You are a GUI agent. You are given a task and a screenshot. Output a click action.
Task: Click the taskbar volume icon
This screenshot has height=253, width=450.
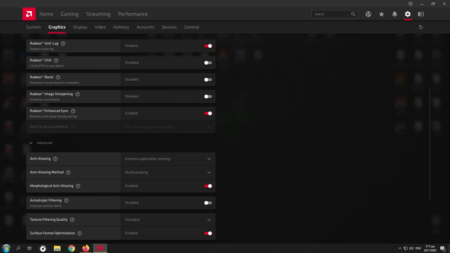[x=411, y=248]
